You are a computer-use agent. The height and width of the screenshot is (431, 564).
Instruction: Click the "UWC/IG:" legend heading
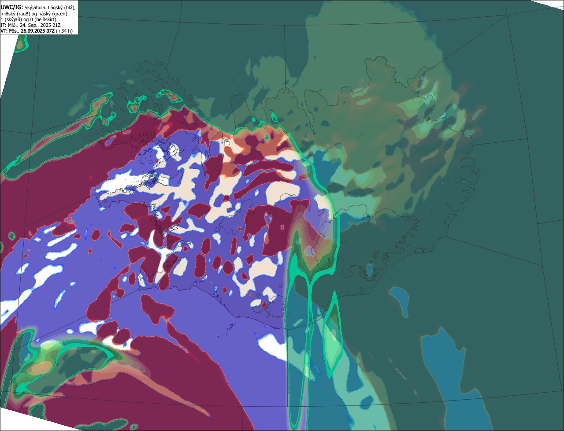click(x=12, y=7)
